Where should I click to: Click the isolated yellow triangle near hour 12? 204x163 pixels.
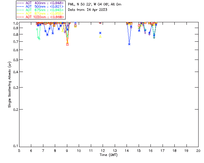100,37
